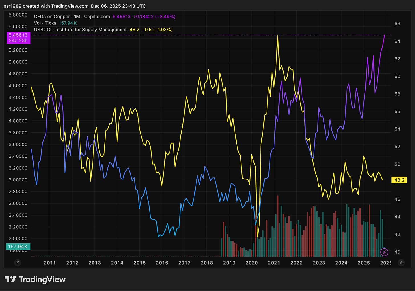Screen dimensions: 415x291
Task: Click the USBCOI Institute for Supply Management legend
Action: pos(80,30)
